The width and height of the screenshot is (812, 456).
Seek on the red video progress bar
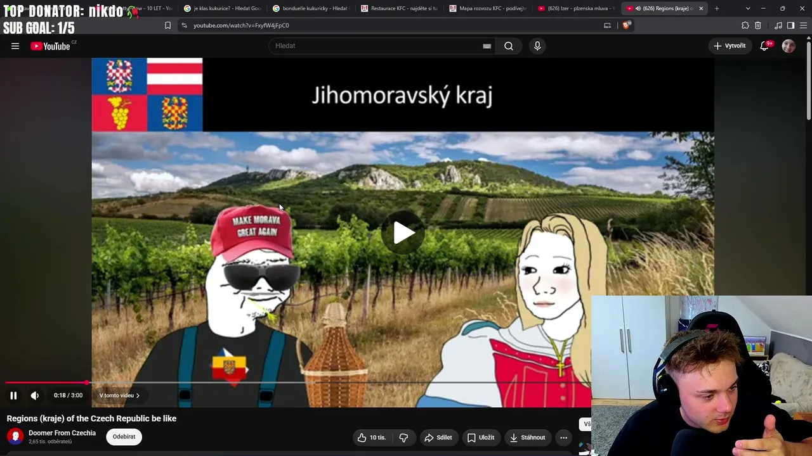point(298,383)
